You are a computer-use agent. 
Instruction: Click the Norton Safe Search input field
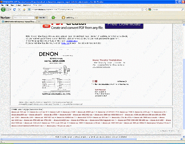tap(24, 18)
